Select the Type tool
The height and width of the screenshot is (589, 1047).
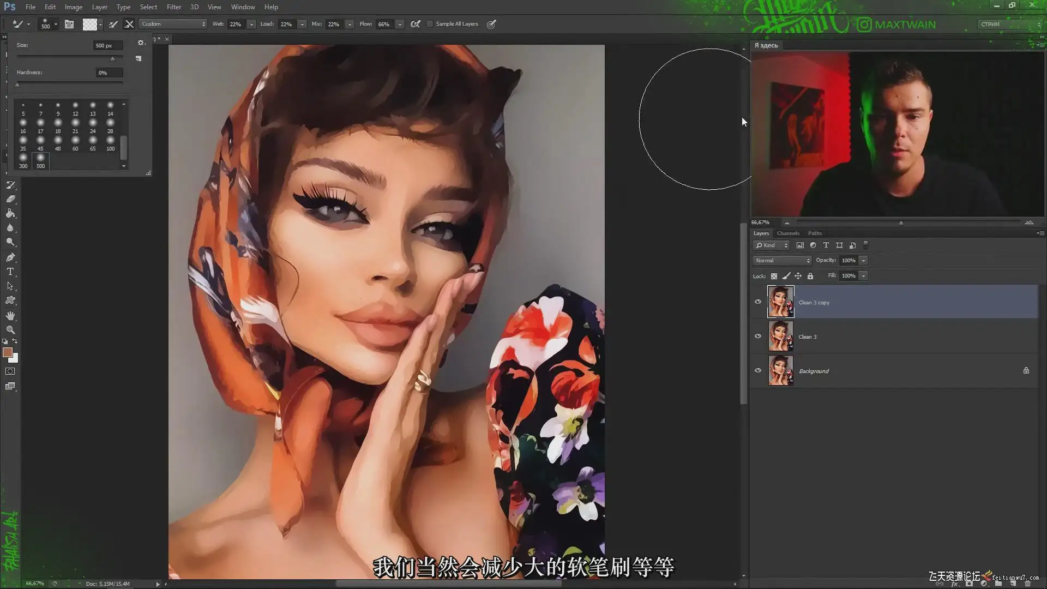pyautogui.click(x=10, y=271)
